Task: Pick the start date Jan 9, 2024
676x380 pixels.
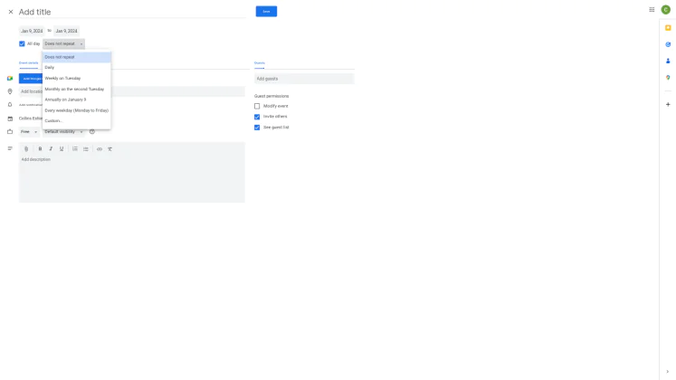Action: click(32, 31)
